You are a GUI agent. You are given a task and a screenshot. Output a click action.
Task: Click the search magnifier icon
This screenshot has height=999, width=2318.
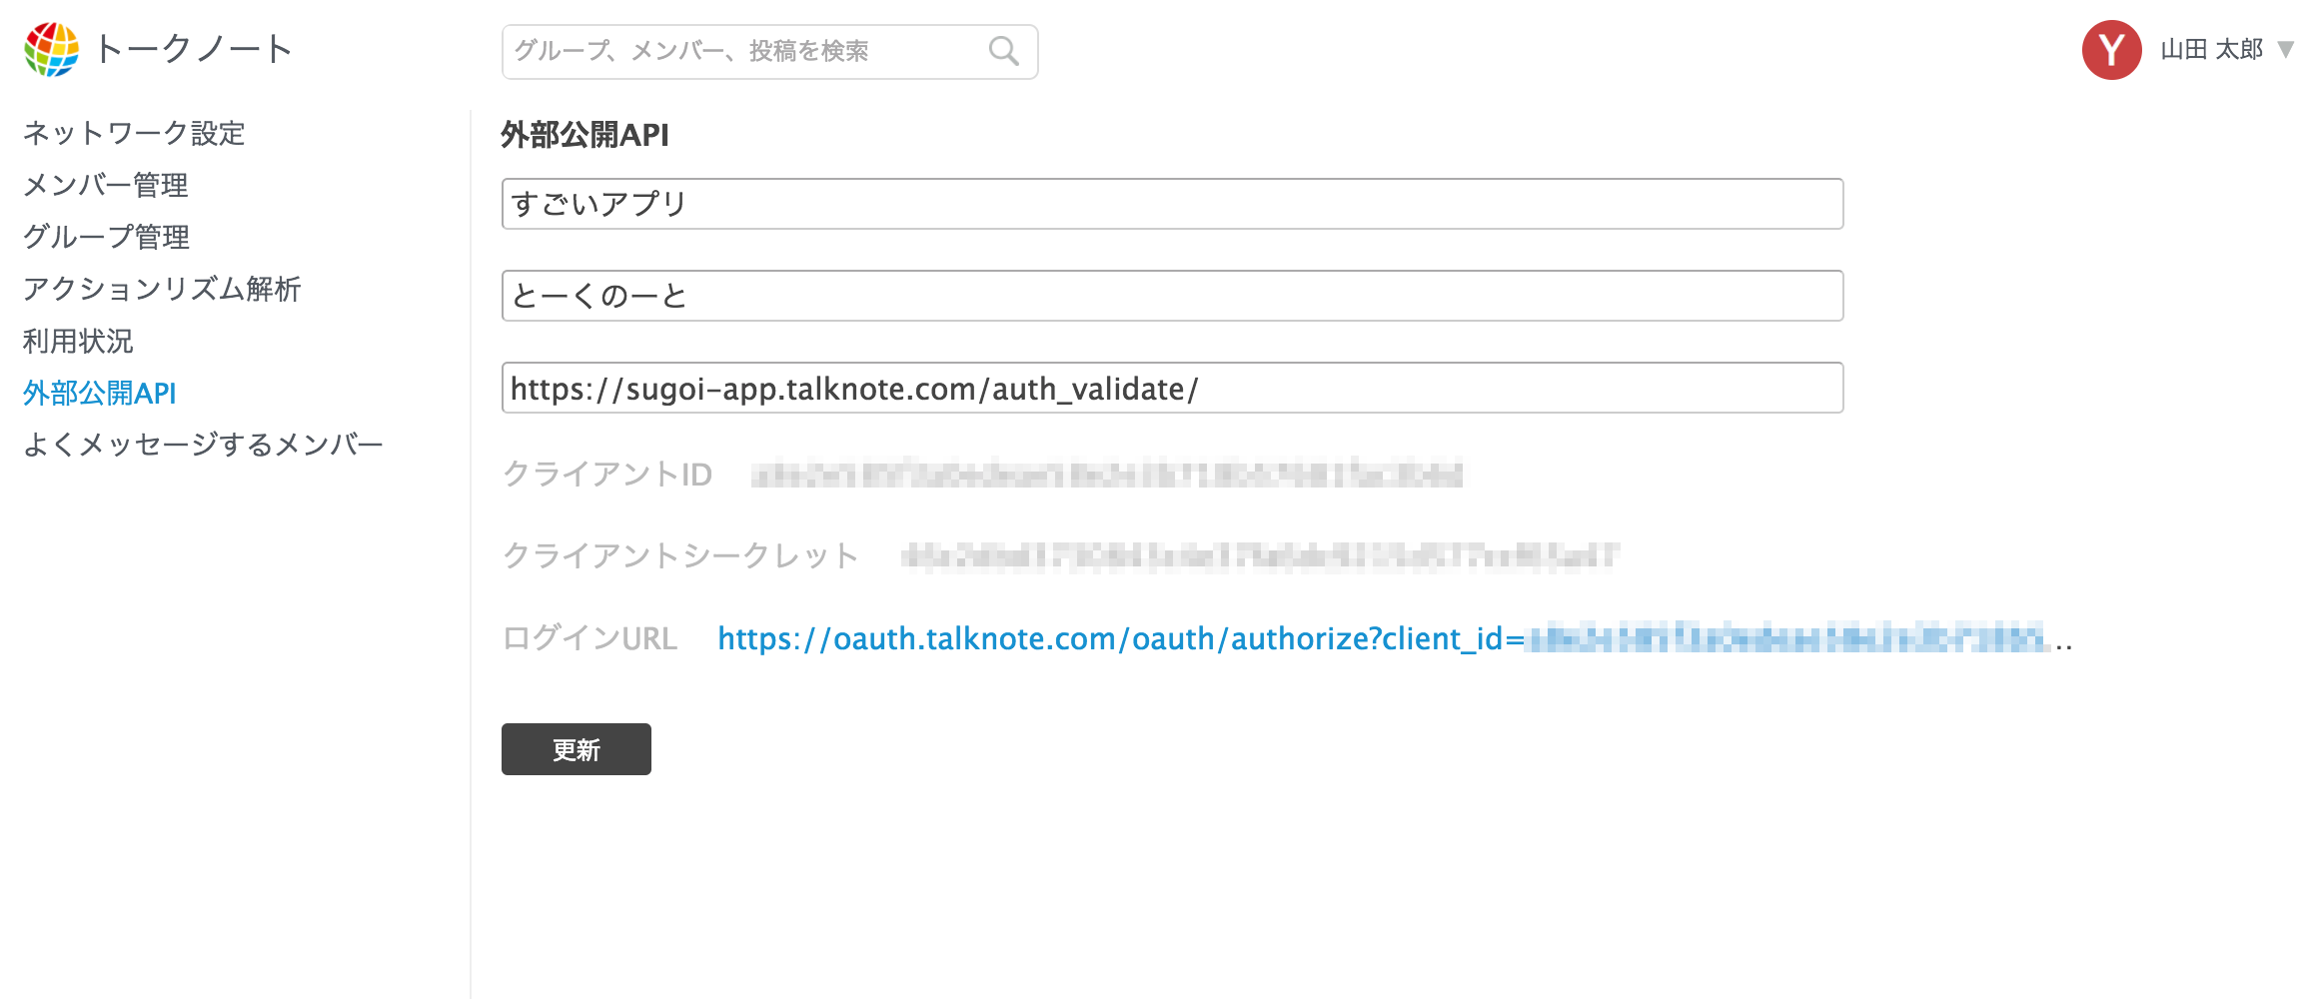pos(1003,50)
